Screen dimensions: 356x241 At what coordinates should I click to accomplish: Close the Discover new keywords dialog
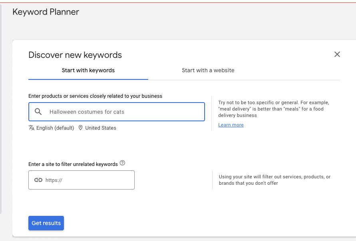click(337, 54)
